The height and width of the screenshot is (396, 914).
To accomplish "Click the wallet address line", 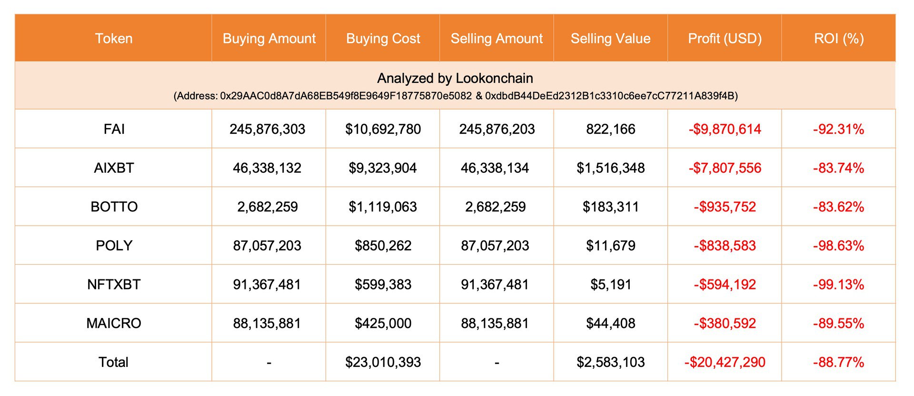I will pyautogui.click(x=455, y=96).
